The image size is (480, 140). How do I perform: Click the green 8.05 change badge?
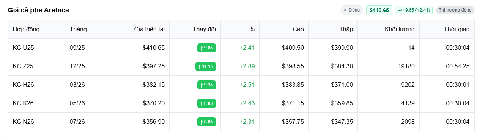pos(206,122)
